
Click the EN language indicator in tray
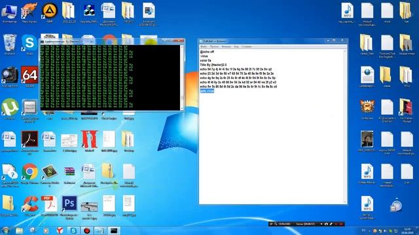point(363,230)
